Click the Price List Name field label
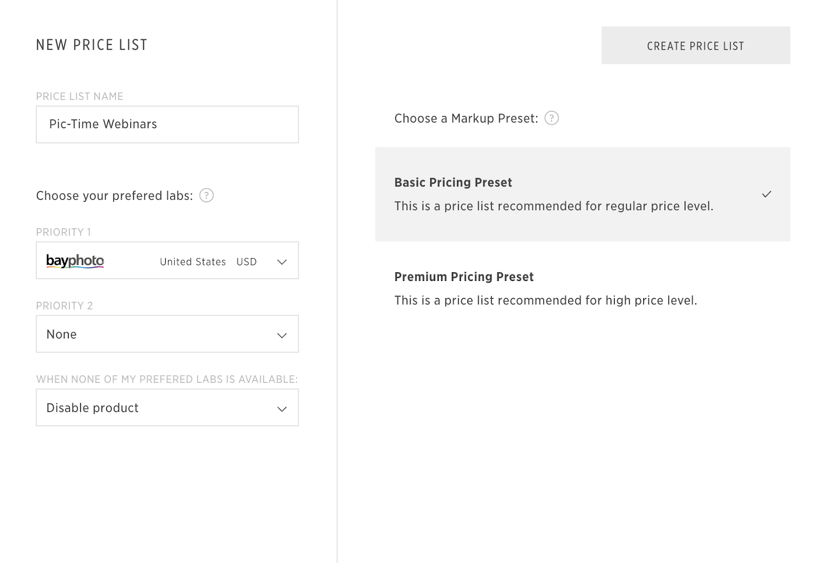Image resolution: width=828 pixels, height=563 pixels. (x=80, y=96)
